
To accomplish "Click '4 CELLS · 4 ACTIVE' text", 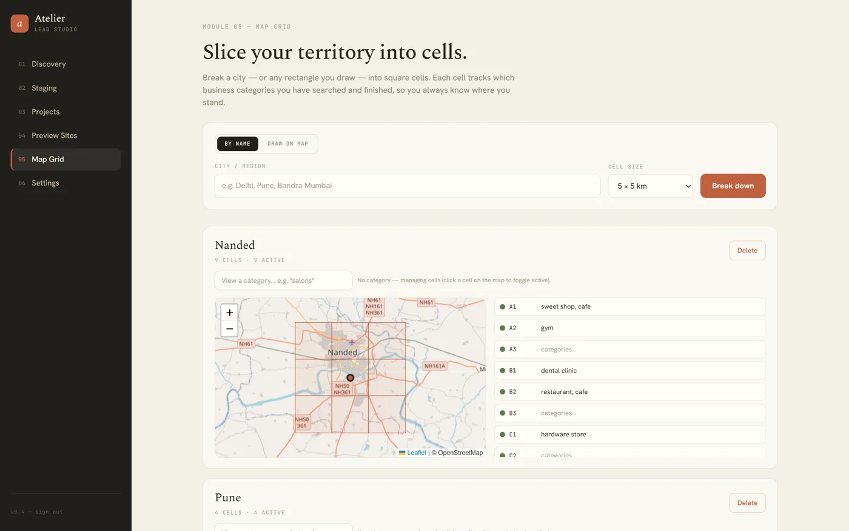I will (250, 513).
